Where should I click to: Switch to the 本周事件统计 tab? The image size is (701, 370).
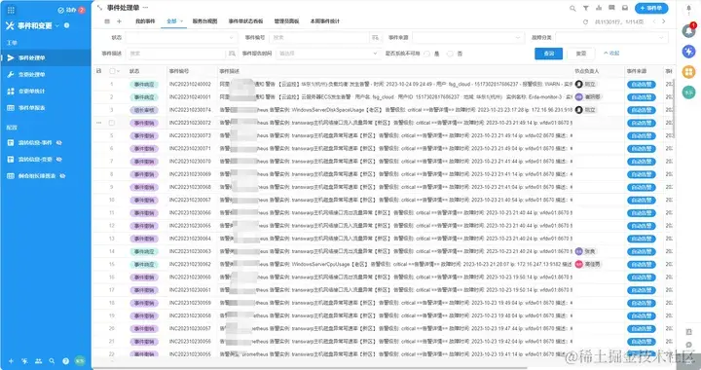[325, 21]
